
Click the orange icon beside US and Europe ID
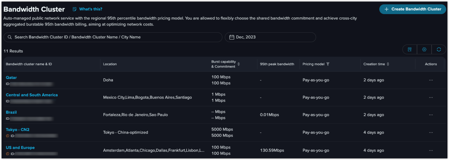(8, 154)
